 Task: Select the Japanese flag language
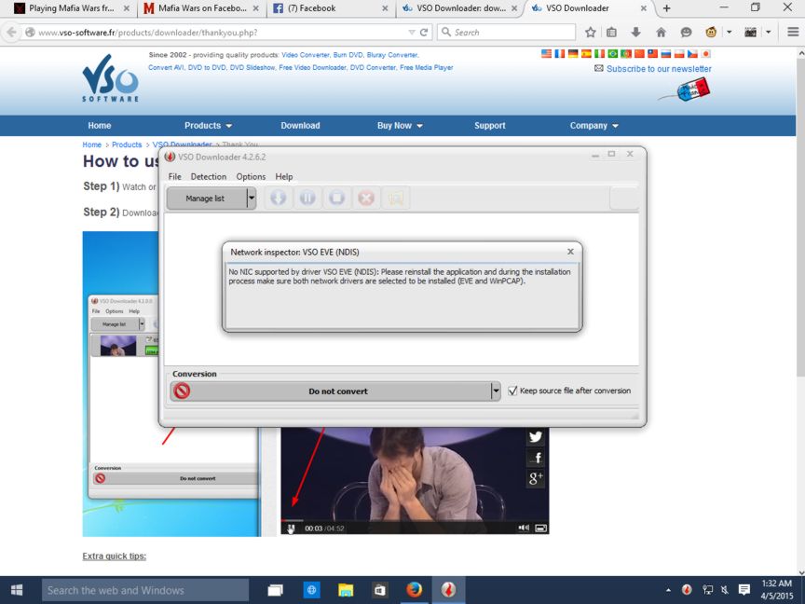point(706,54)
